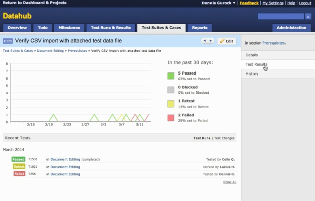This screenshot has width=315, height=201.
Task: Go to previous test case arrow
Action: 204,41
